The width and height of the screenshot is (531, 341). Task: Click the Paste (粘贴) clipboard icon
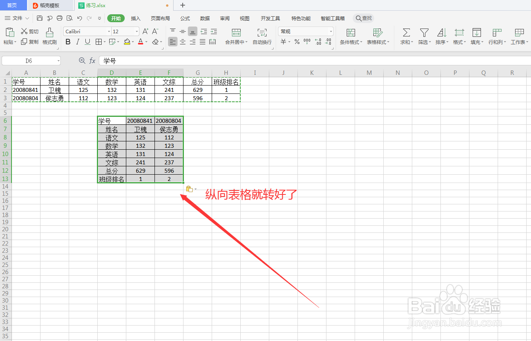click(x=10, y=32)
